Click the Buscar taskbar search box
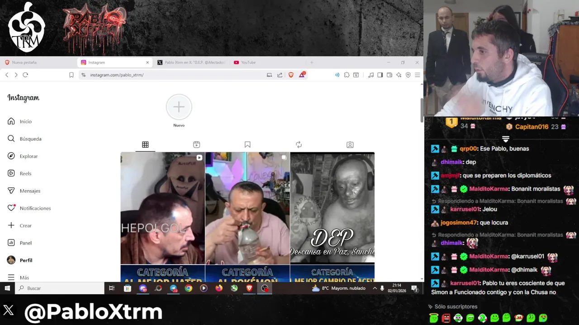The image size is (579, 325). coord(60,288)
